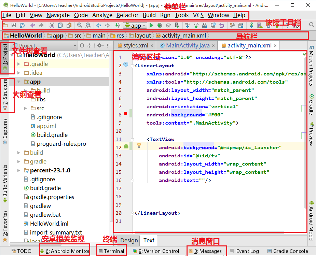Viewport: 316px width, 256px height.
Task: Expand the percent-23.1.0 module
Action: (19, 170)
